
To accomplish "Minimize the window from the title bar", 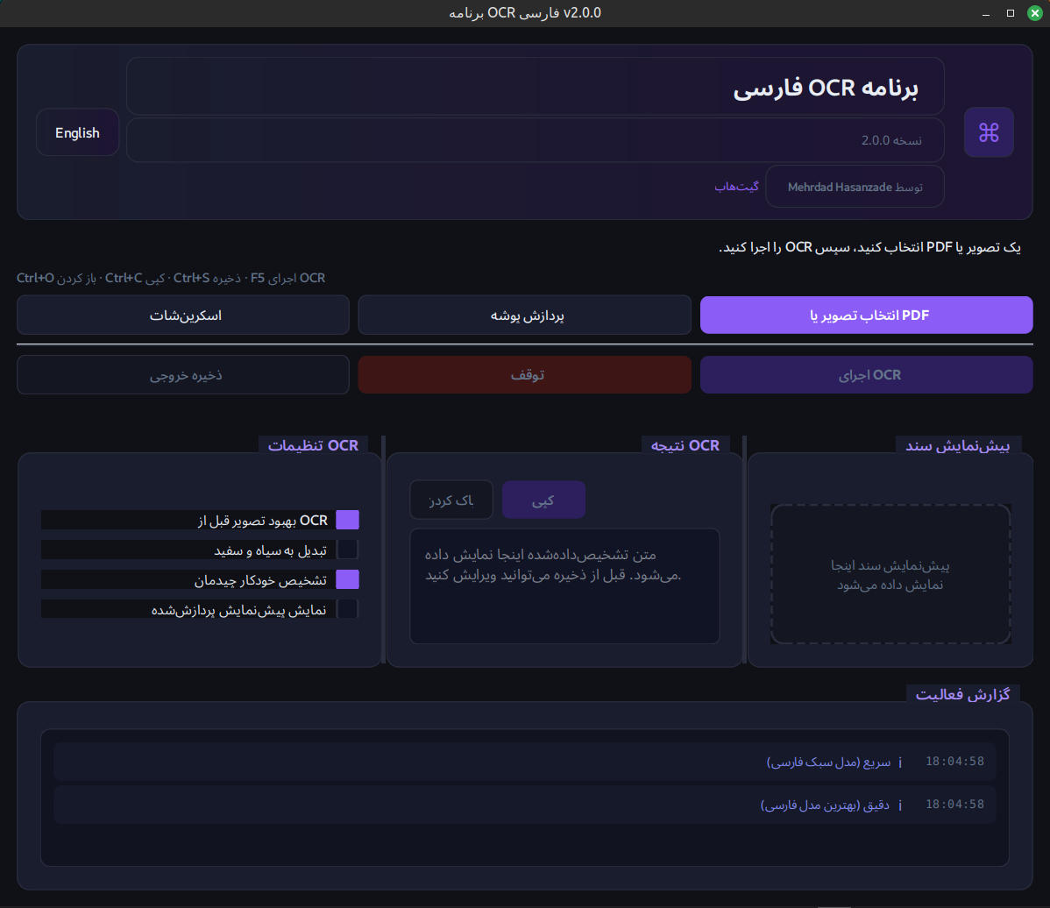I will click(x=986, y=13).
